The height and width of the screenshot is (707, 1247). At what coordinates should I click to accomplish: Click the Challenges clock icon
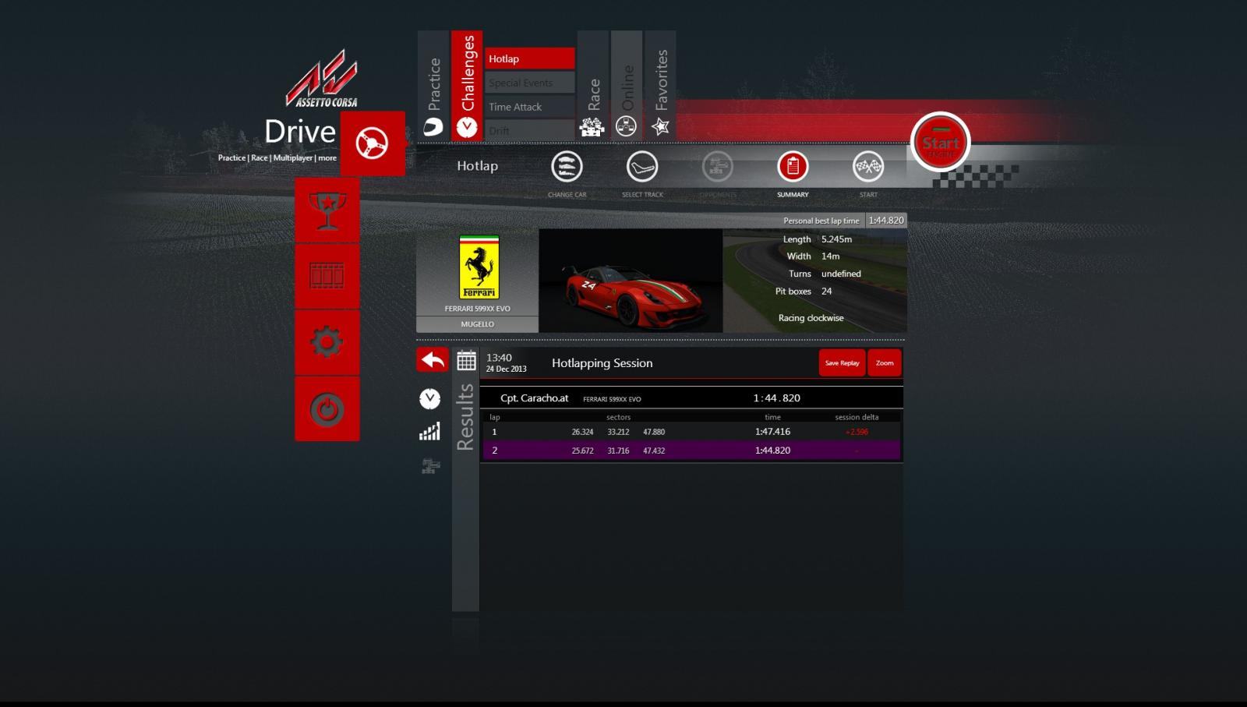467,127
